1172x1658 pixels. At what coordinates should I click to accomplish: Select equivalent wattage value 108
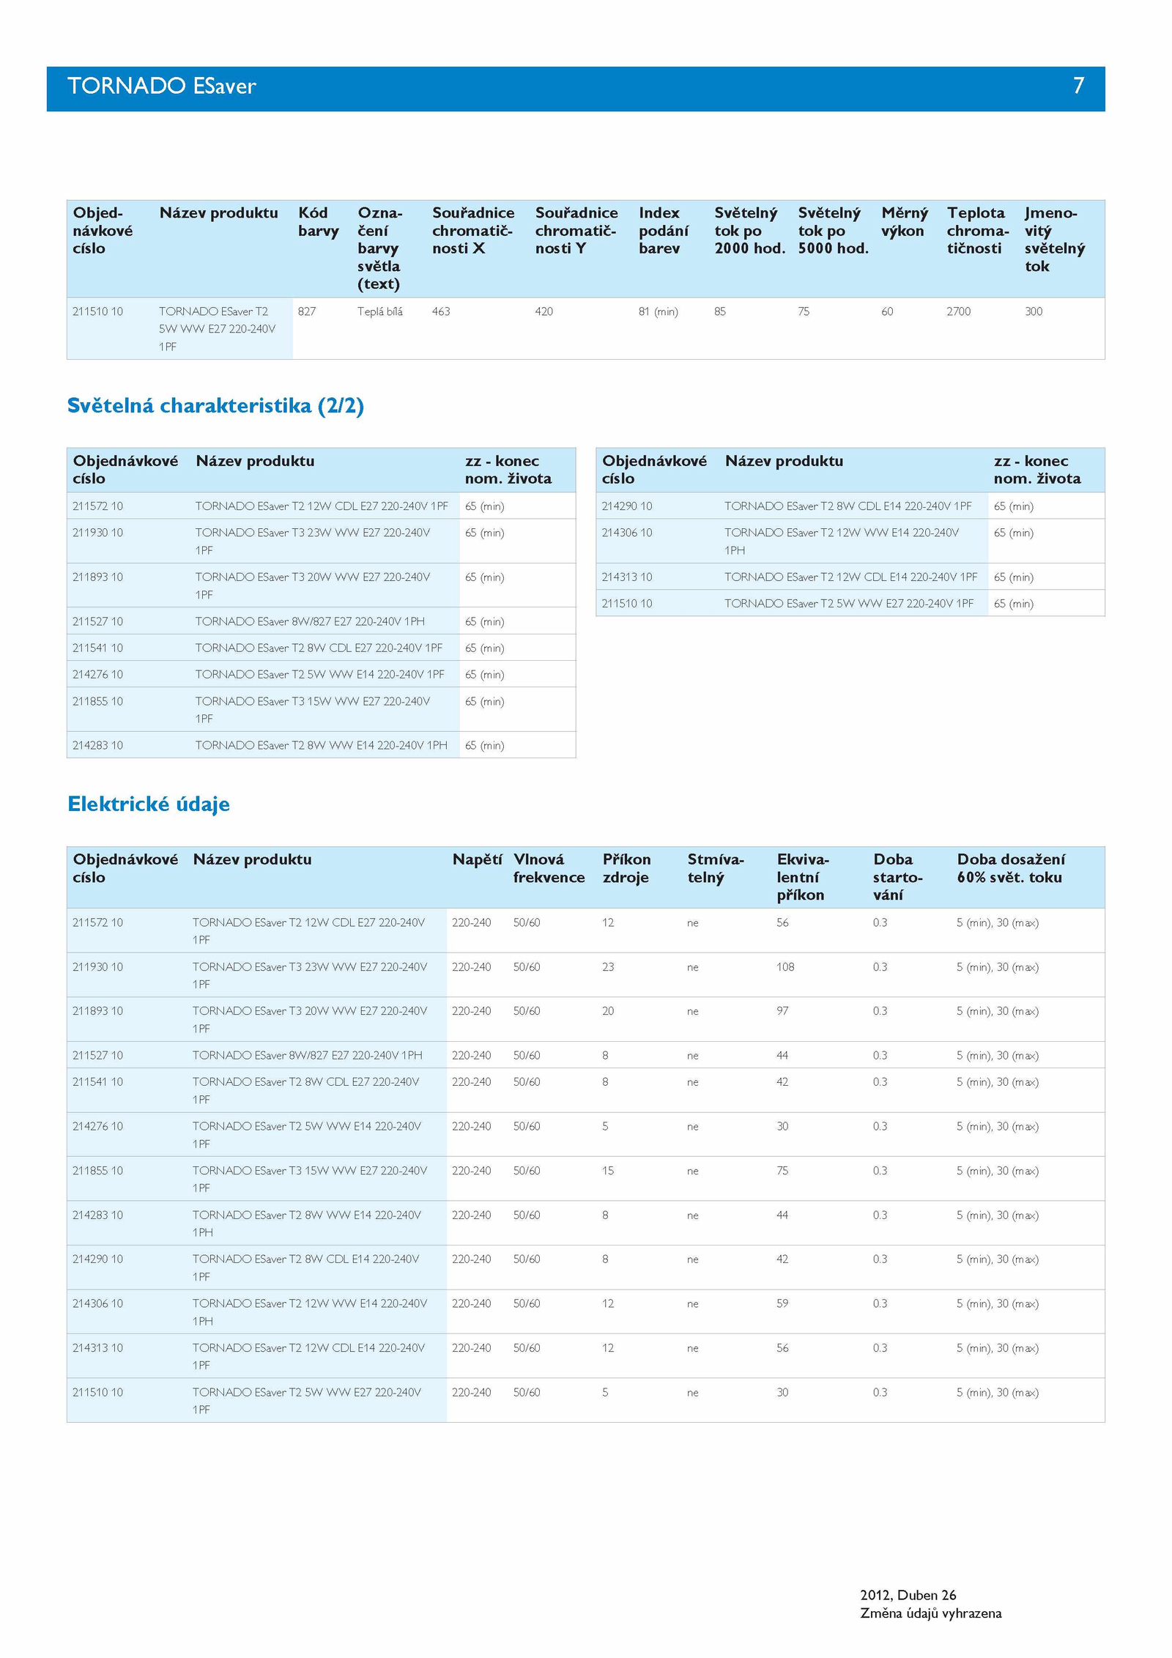tap(785, 967)
